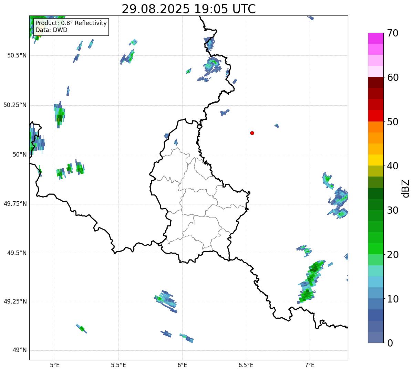The image size is (414, 372).
Task: Click the 7°E longitude label
Action: [x=310, y=365]
